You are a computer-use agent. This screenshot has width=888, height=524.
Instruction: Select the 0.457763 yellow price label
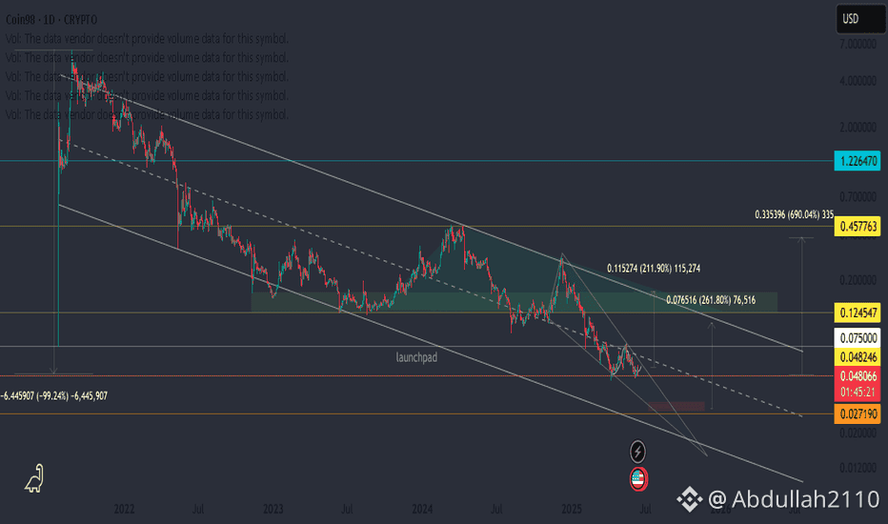coord(858,227)
